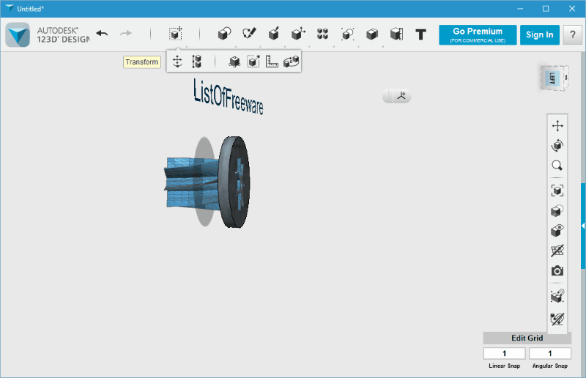Click the Go Premium button

point(478,34)
